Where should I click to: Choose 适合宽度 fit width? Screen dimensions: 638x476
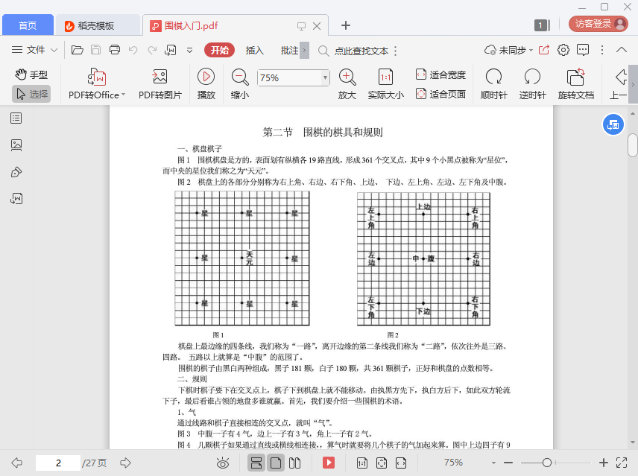(440, 74)
